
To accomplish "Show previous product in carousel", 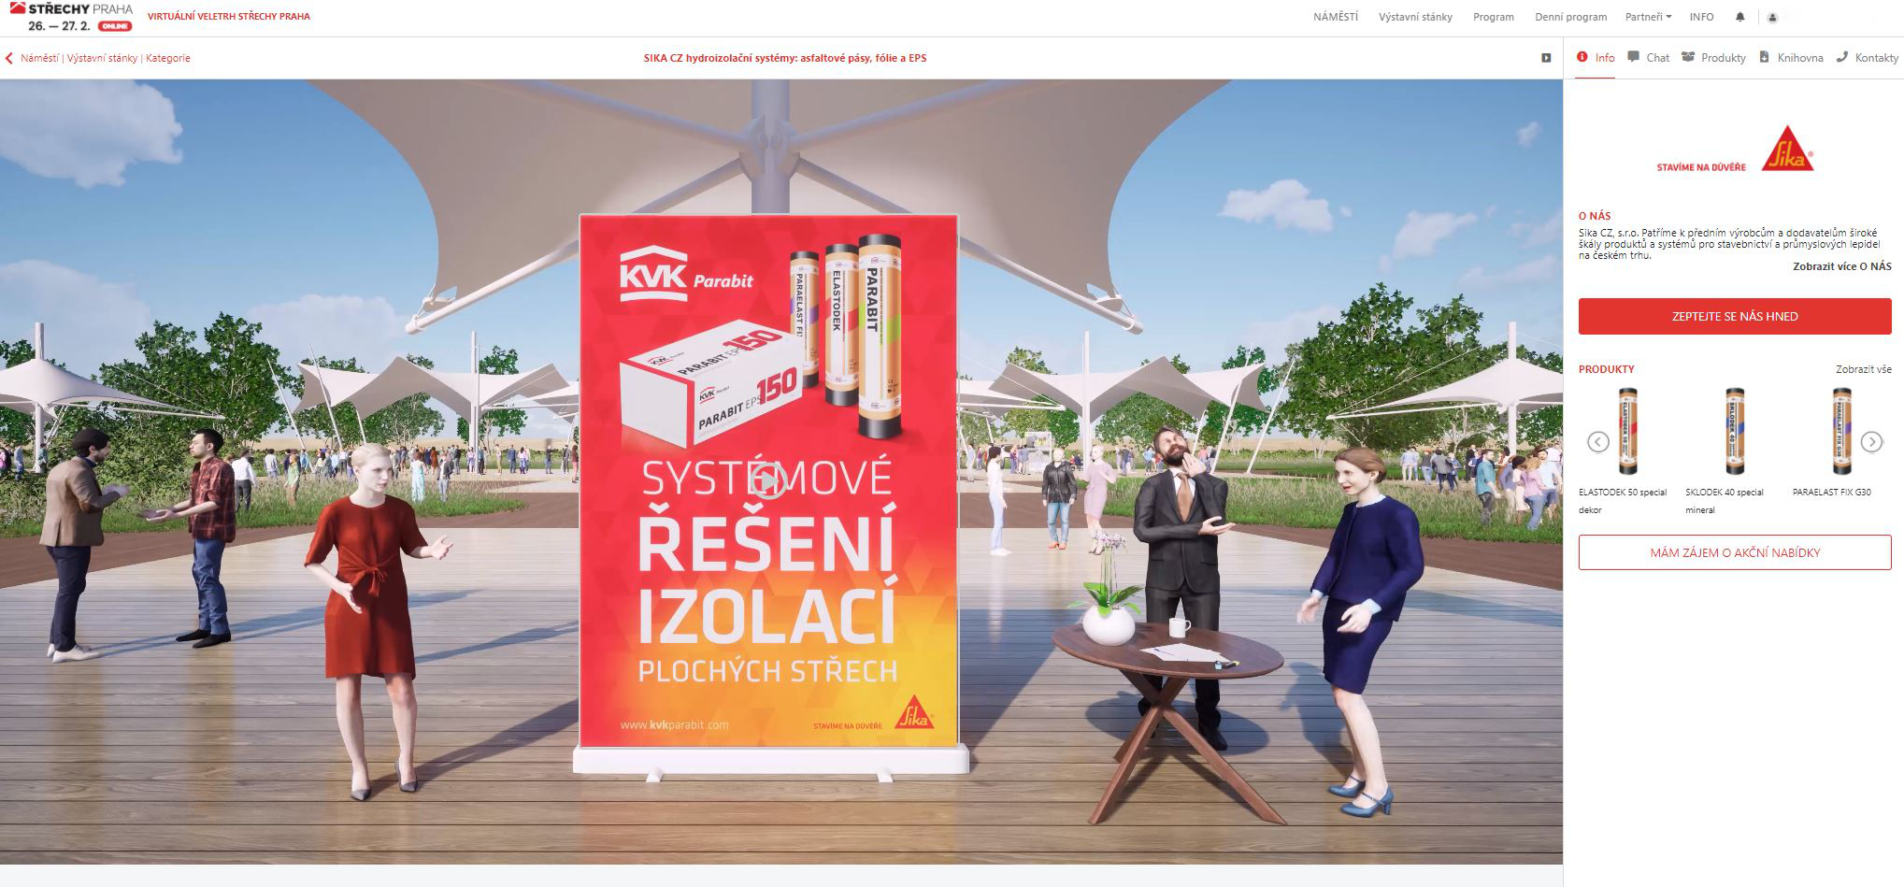I will tap(1598, 441).
